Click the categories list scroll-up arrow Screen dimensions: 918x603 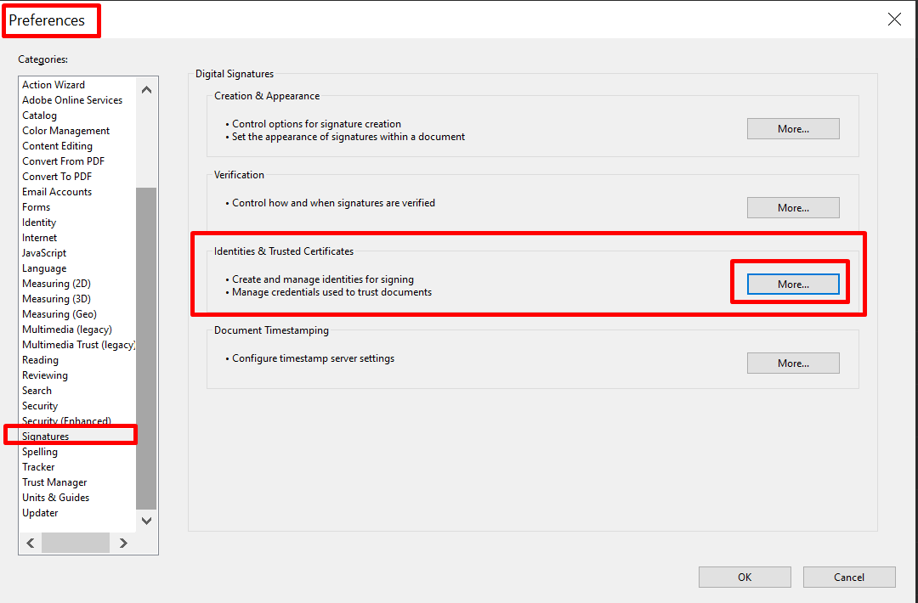coord(146,89)
